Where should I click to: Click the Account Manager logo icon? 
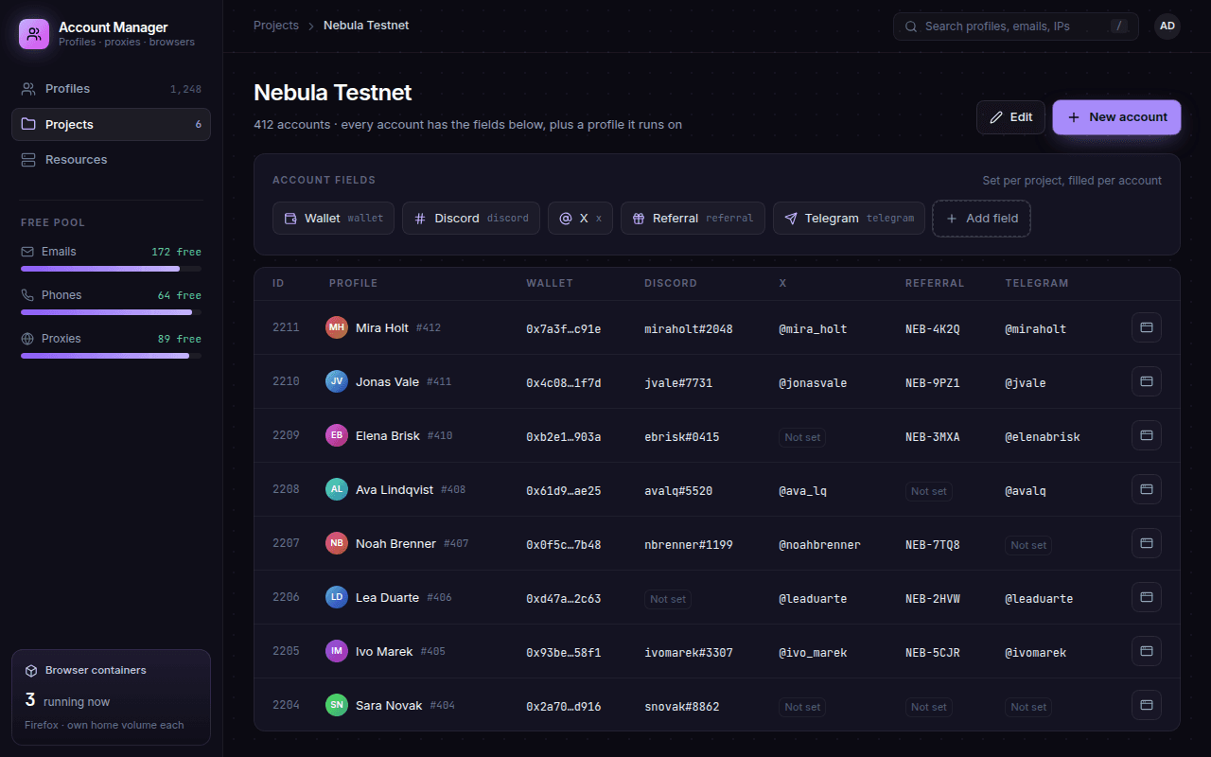click(x=34, y=34)
